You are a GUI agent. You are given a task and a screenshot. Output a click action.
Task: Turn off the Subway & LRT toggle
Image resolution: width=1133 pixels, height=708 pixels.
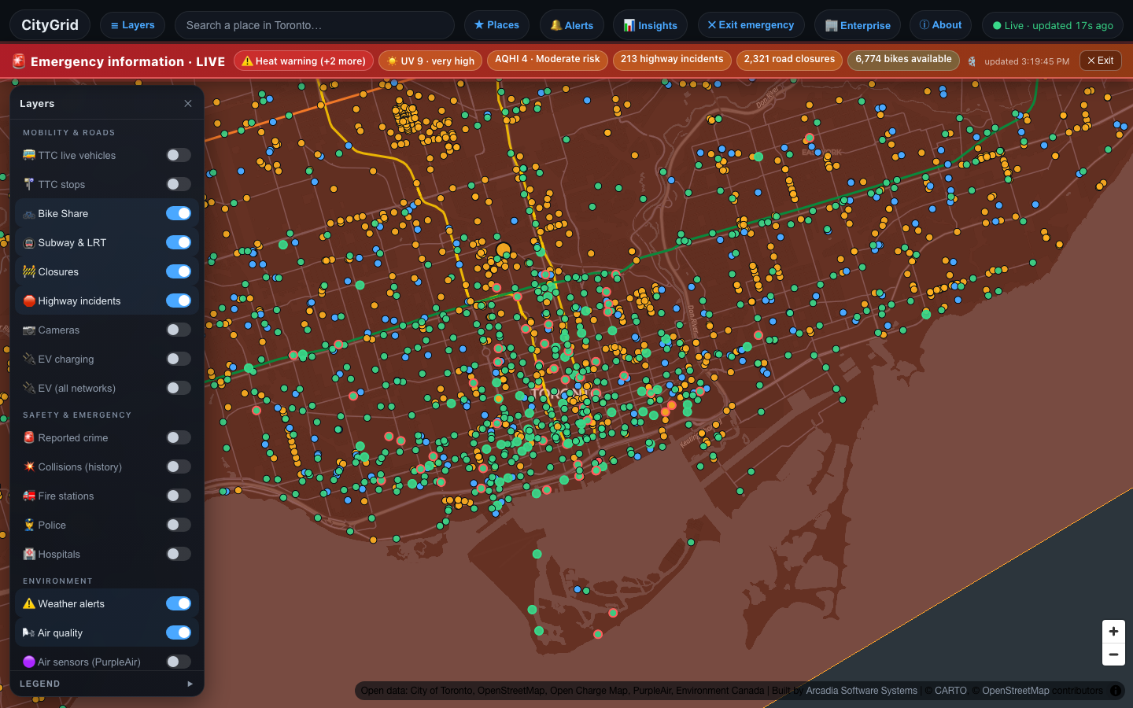(x=179, y=242)
